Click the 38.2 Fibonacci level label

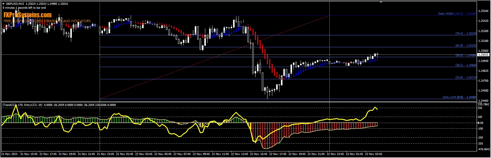tap(466, 65)
